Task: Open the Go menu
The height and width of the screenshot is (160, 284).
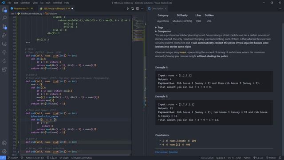Action: [x=42, y=3]
